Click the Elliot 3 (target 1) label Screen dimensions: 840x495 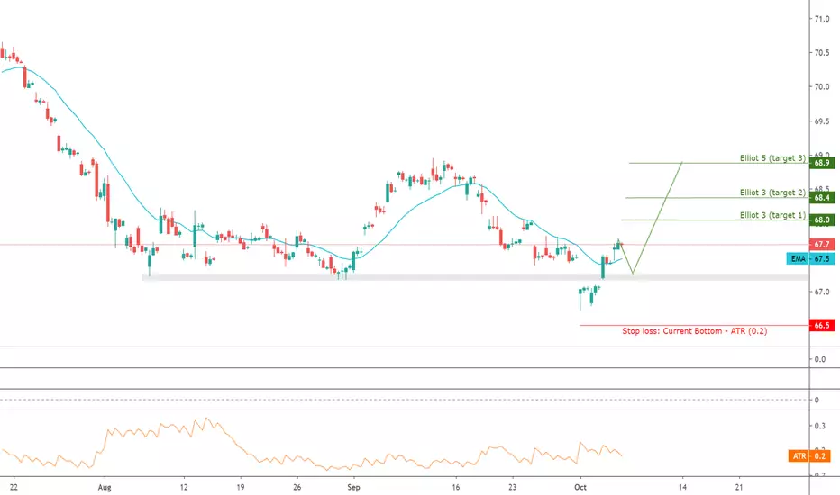tap(772, 214)
